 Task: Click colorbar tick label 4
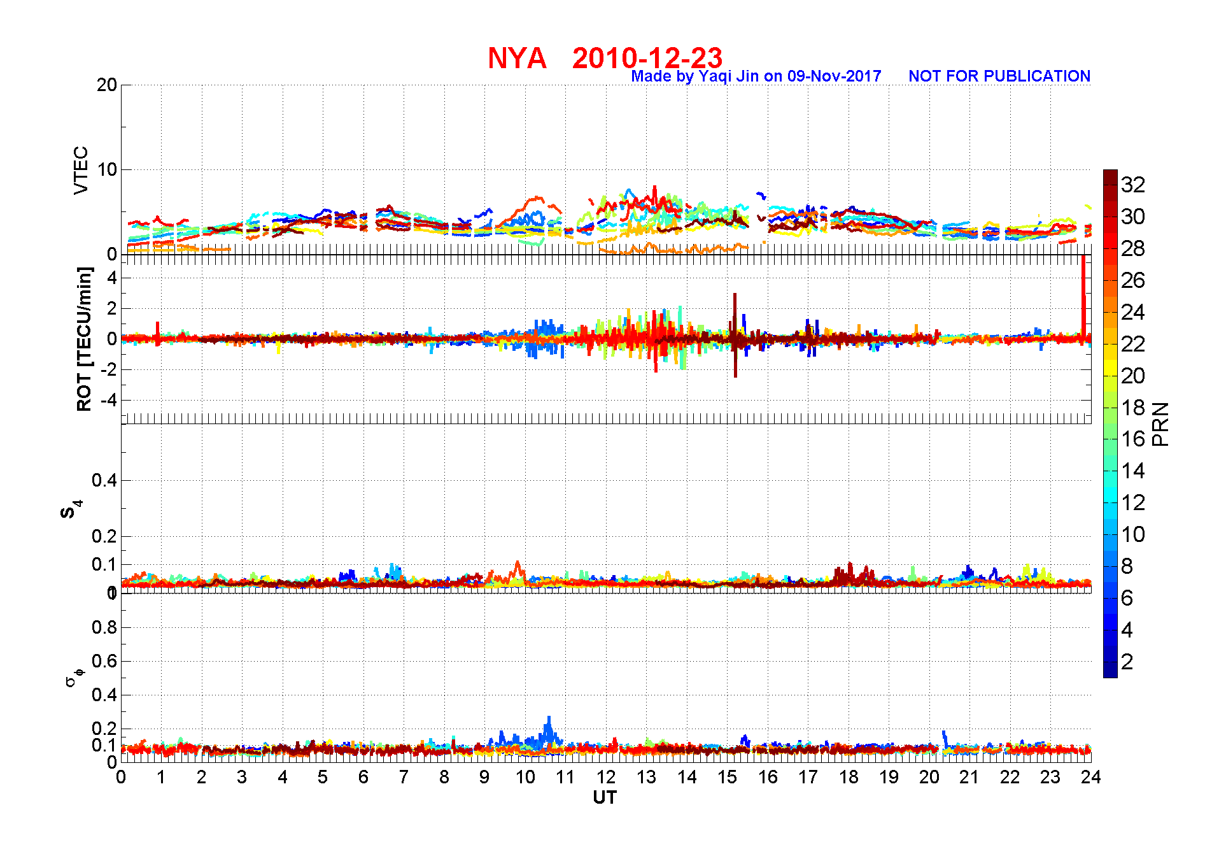click(1127, 630)
